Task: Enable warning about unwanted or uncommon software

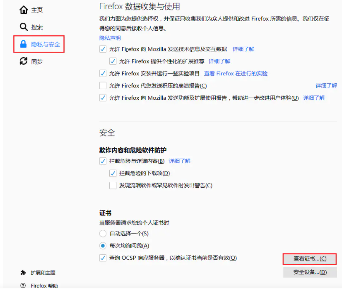Action: (113, 186)
